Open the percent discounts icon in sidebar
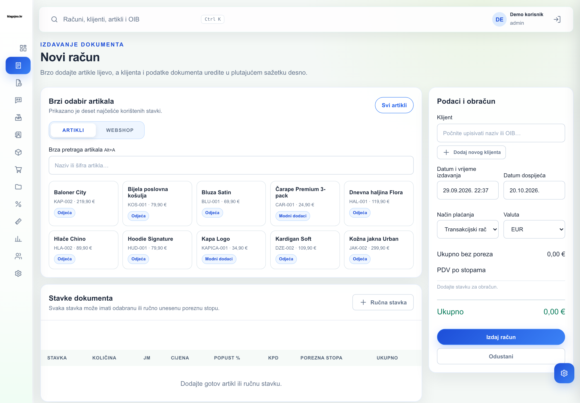The width and height of the screenshot is (580, 403). pyautogui.click(x=18, y=204)
